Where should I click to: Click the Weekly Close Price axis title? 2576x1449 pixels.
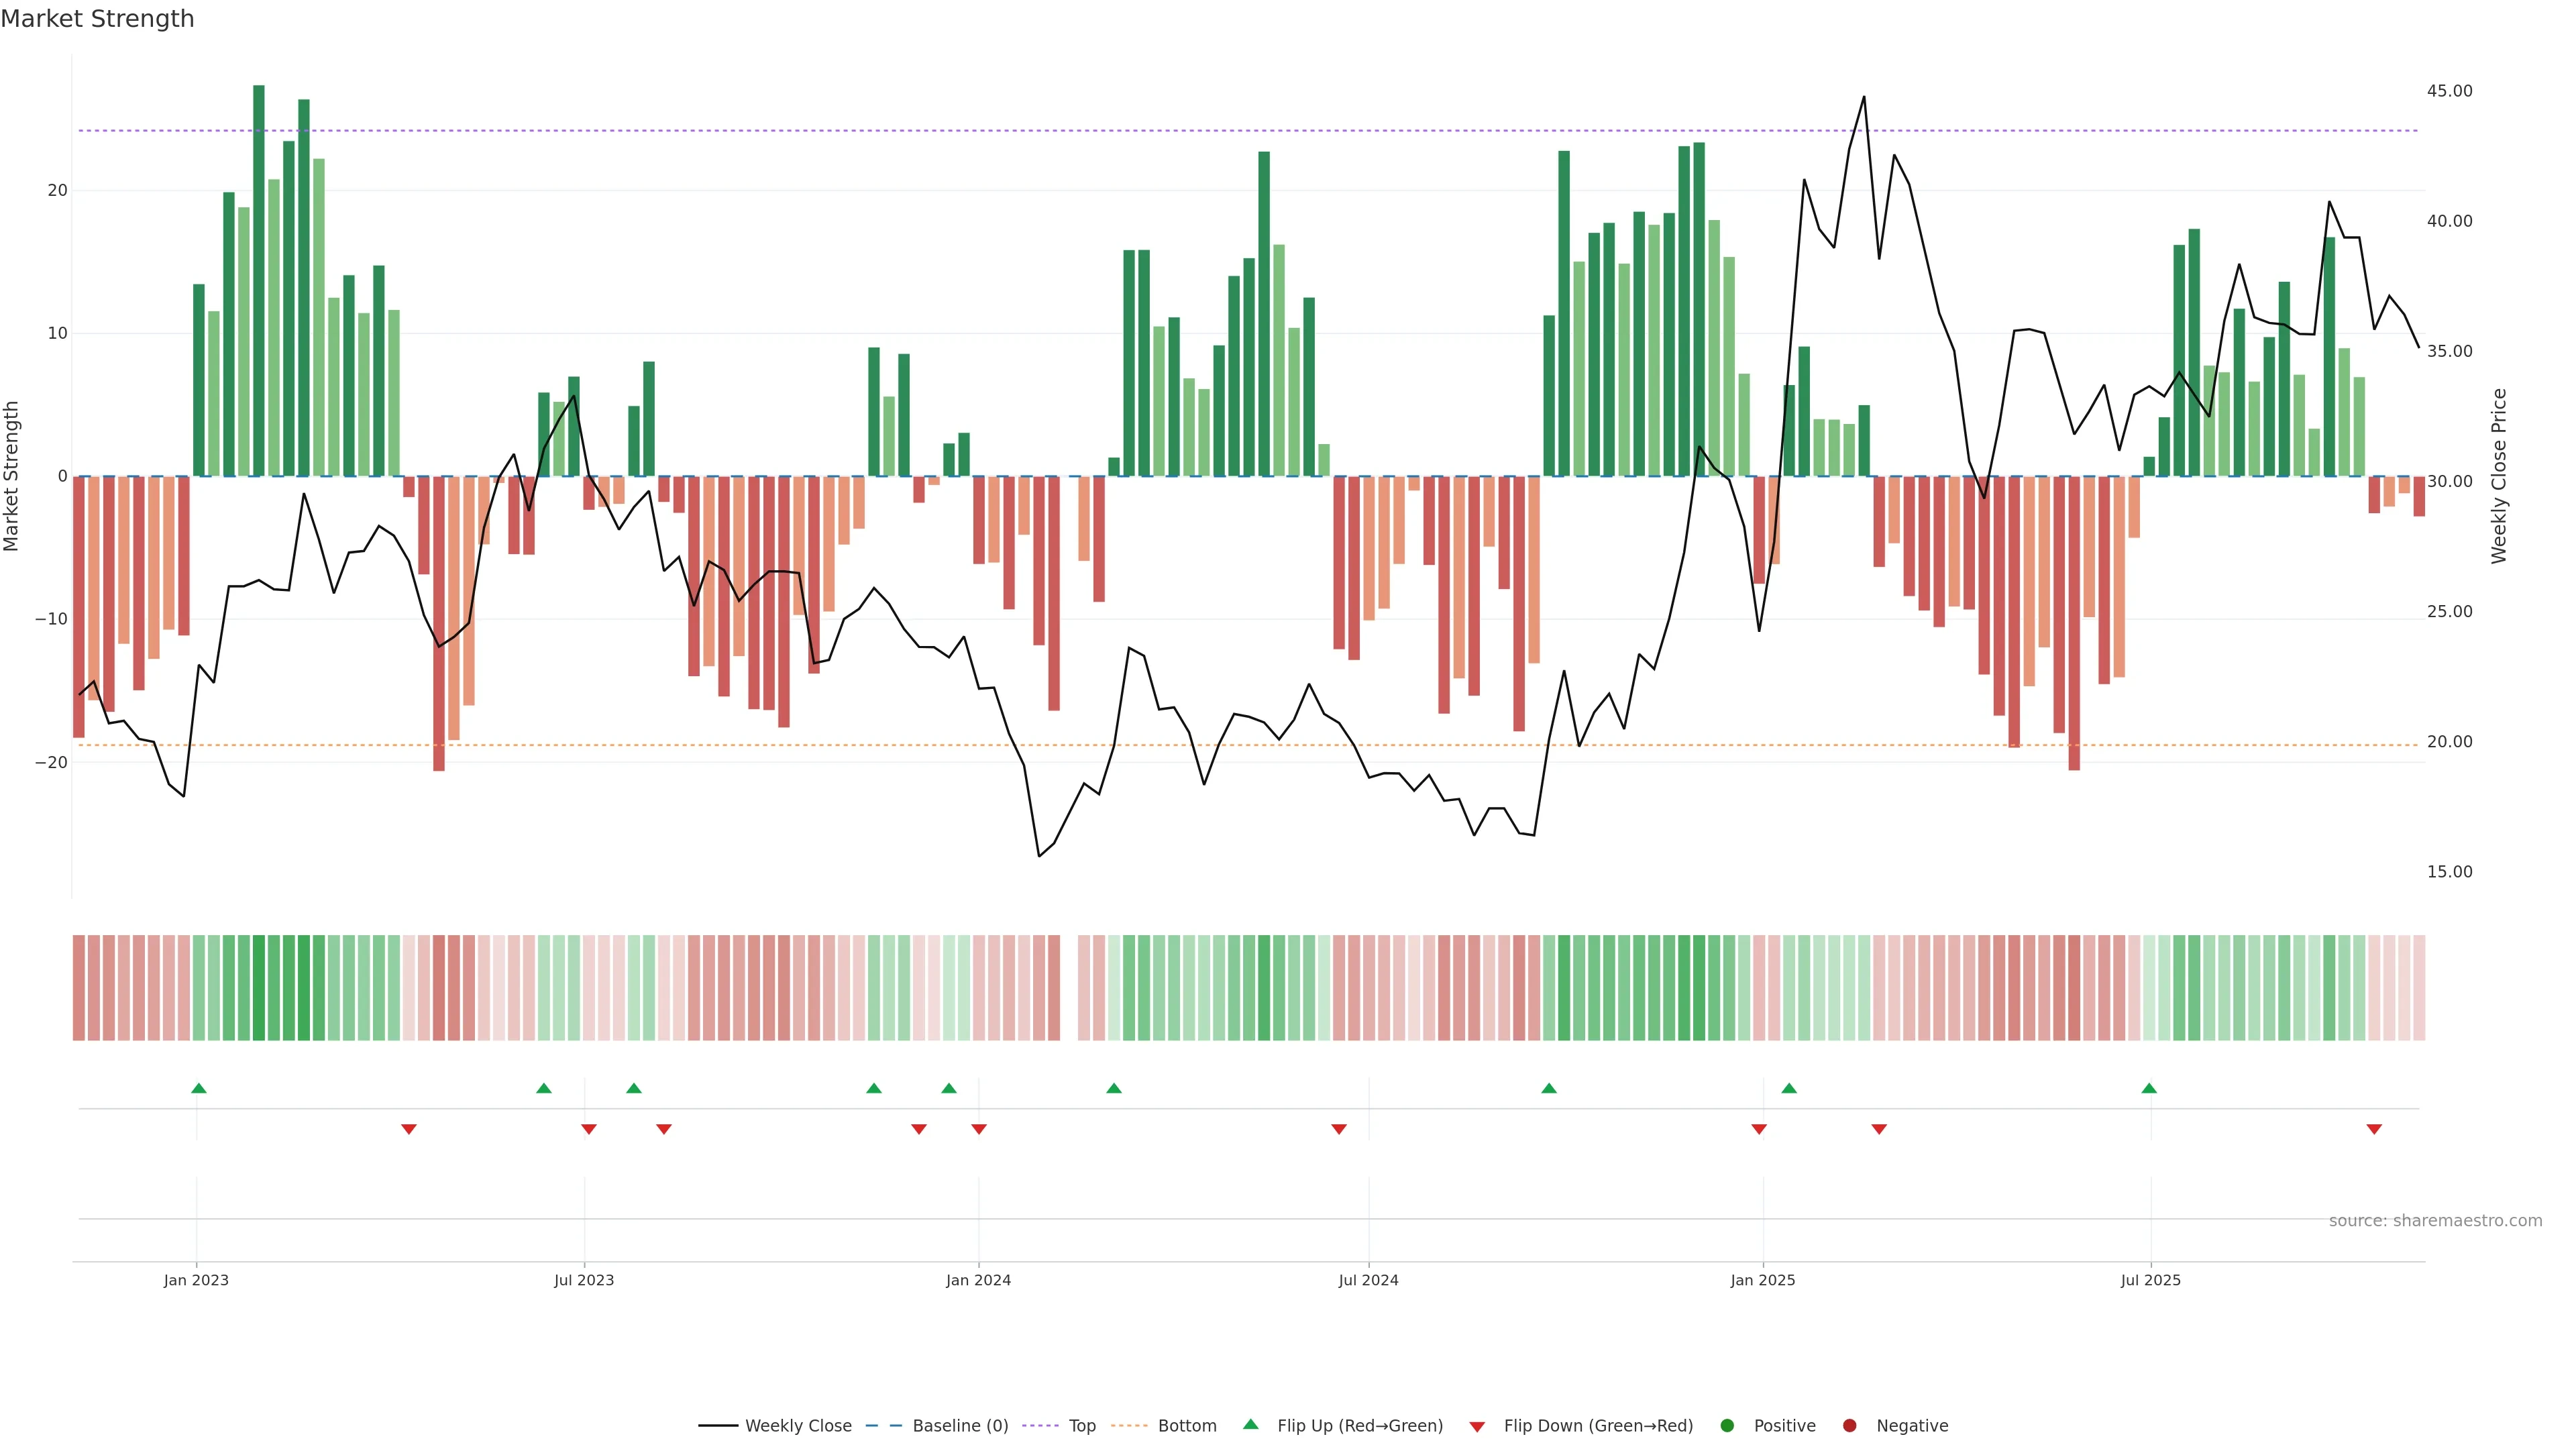(x=2499, y=476)
